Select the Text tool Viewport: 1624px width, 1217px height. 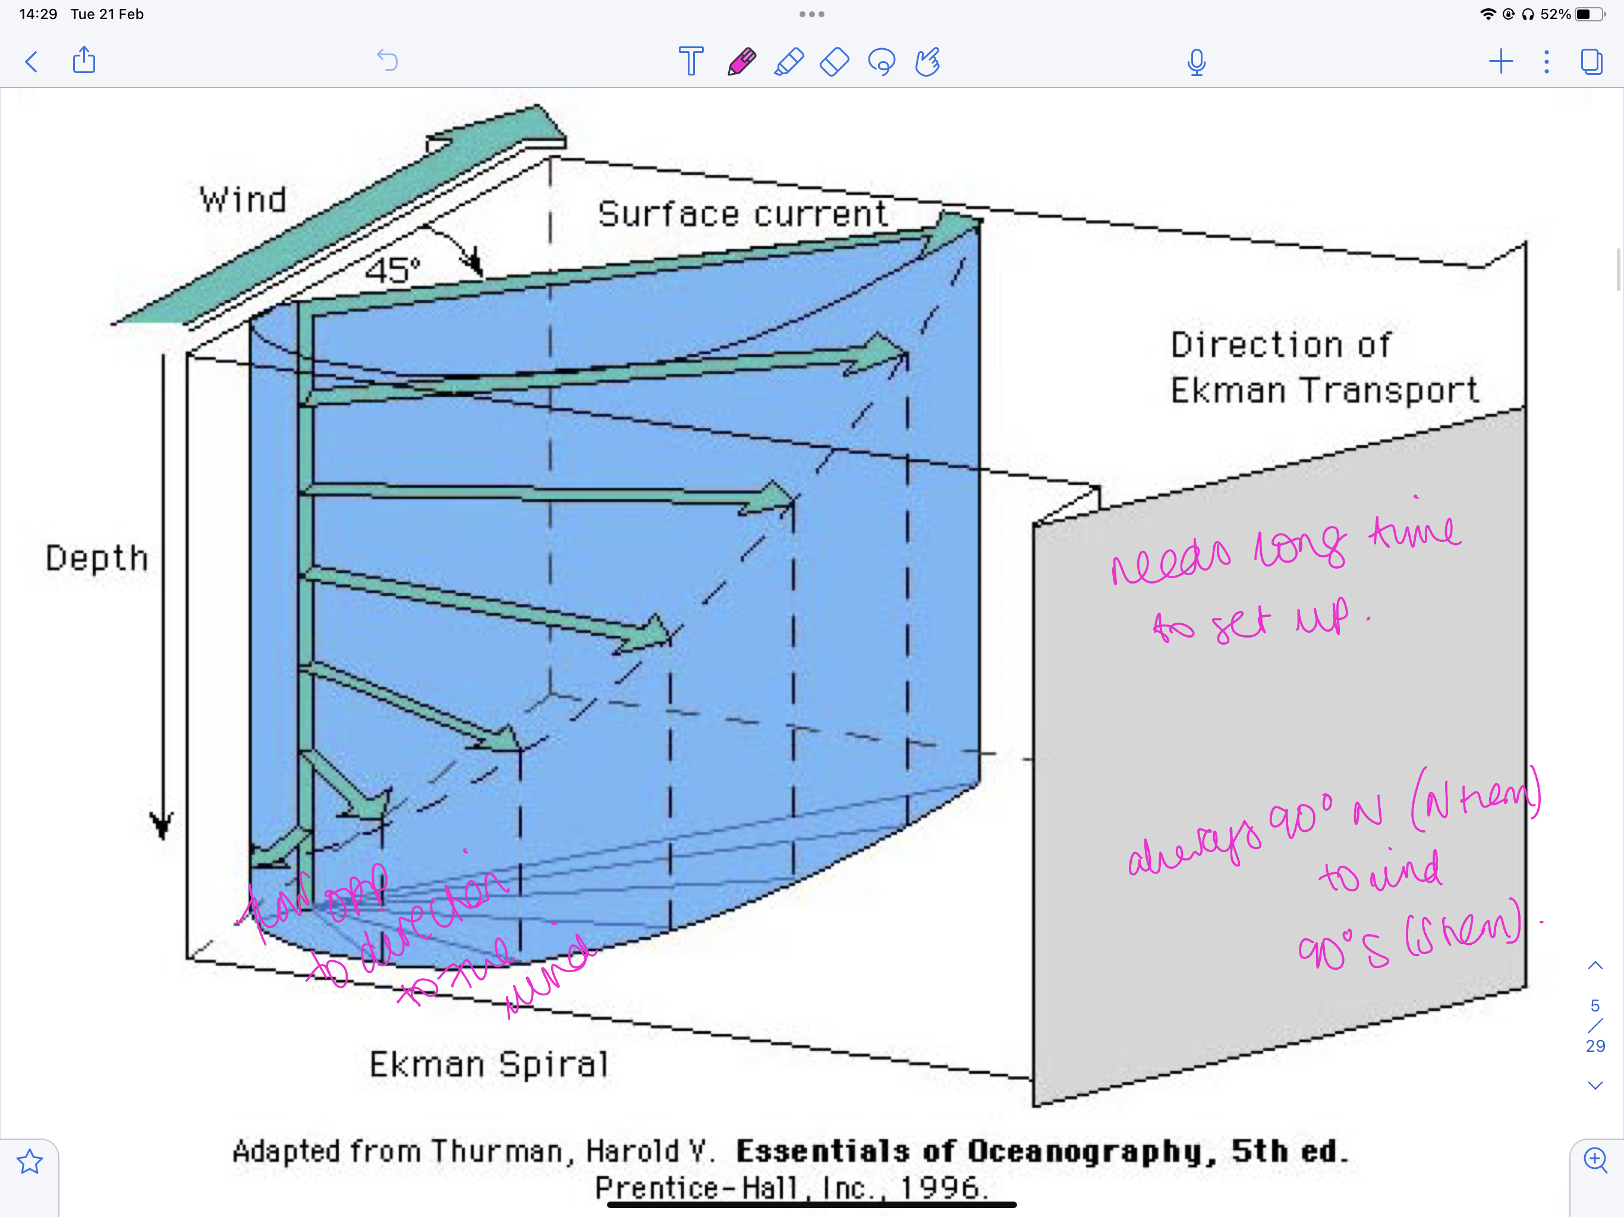690,61
